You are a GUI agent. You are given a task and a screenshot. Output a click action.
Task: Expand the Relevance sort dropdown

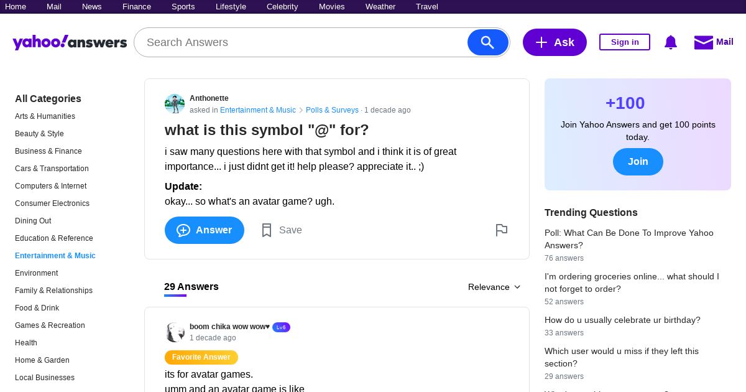[x=494, y=287]
